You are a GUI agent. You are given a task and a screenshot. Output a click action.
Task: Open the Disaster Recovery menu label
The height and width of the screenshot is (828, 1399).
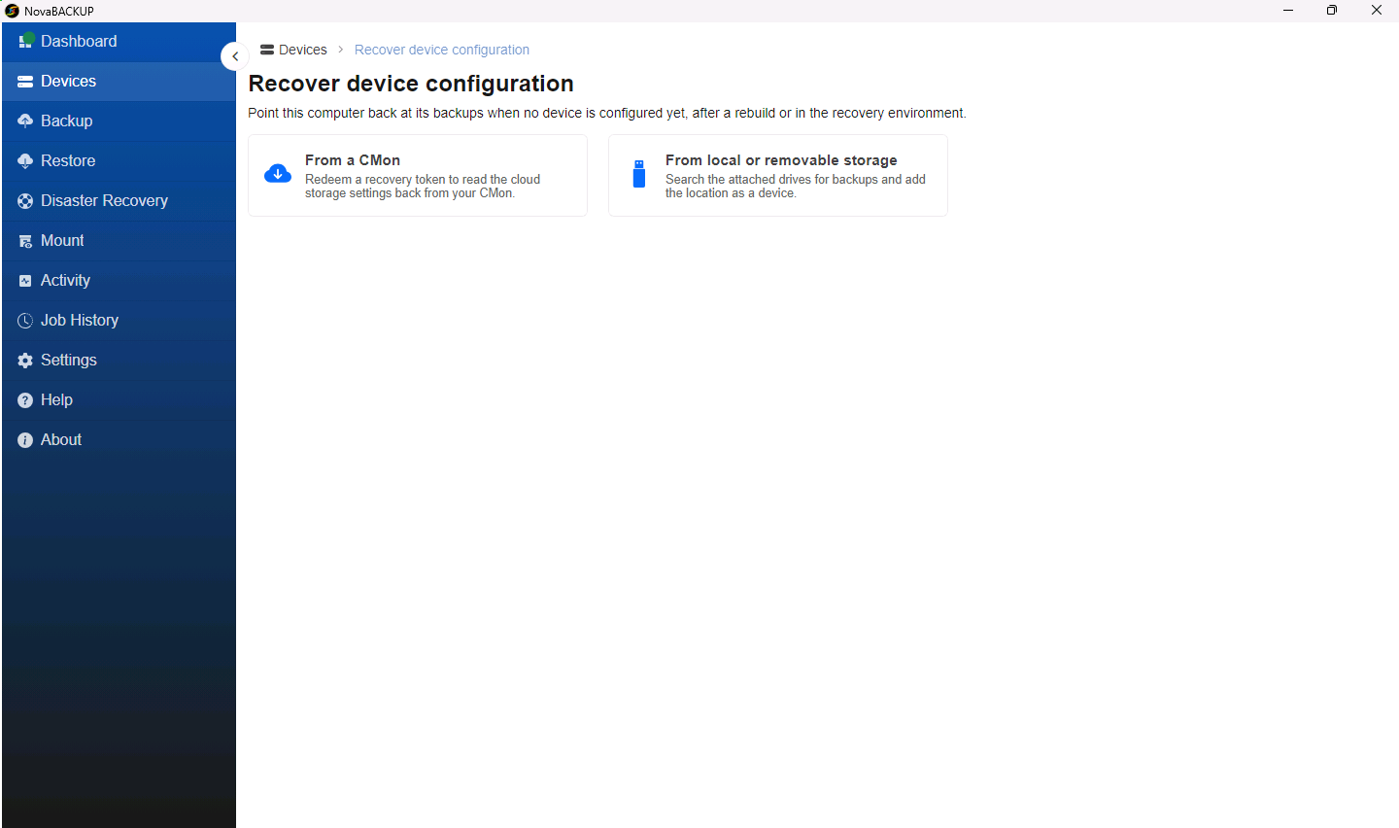[x=104, y=200]
